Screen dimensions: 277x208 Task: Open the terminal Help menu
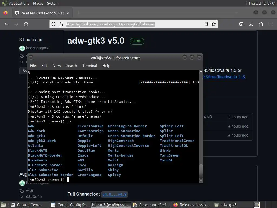pyautogui.click(x=106, y=66)
